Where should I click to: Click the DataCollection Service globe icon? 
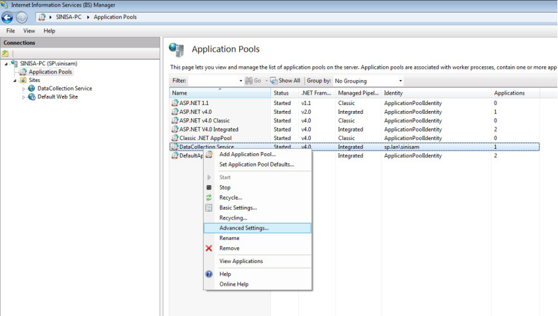tap(32, 88)
